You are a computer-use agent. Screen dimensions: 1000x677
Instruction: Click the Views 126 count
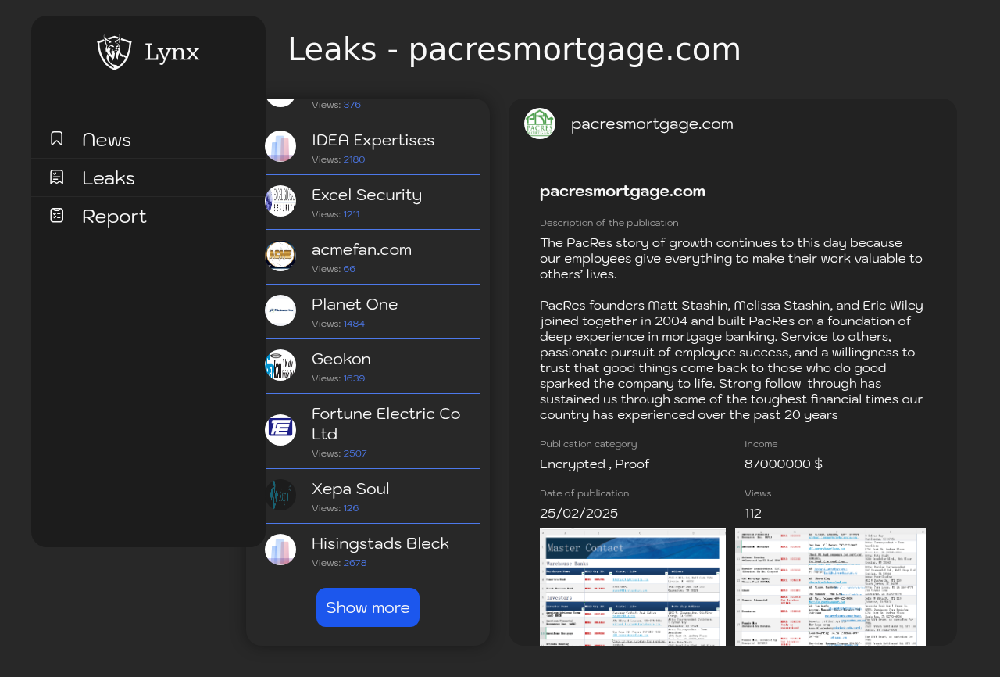point(351,508)
